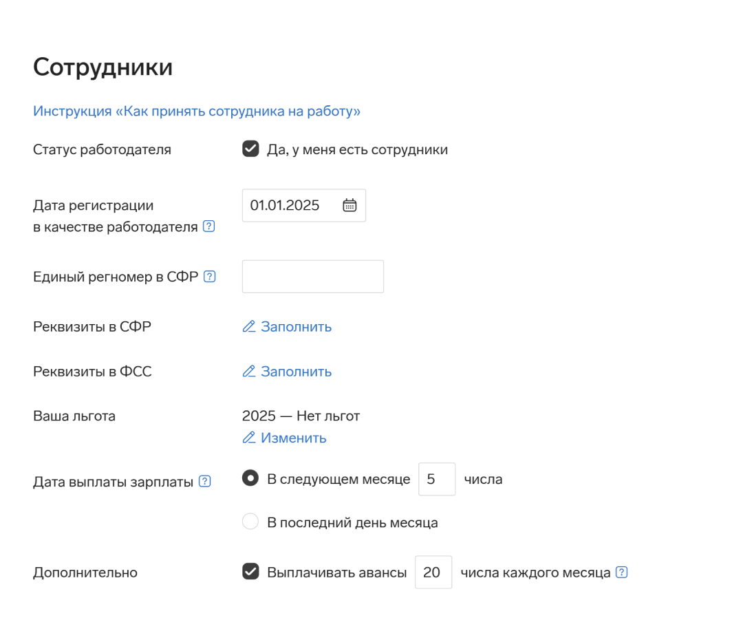Select В последний день месяца option

[250, 522]
